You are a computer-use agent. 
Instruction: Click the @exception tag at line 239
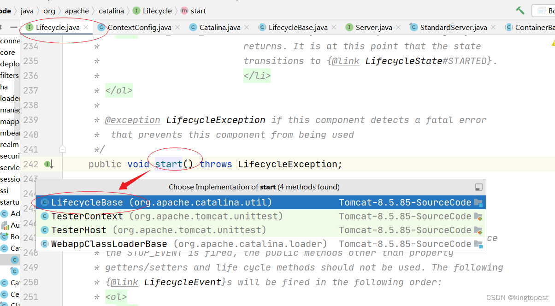click(133, 120)
